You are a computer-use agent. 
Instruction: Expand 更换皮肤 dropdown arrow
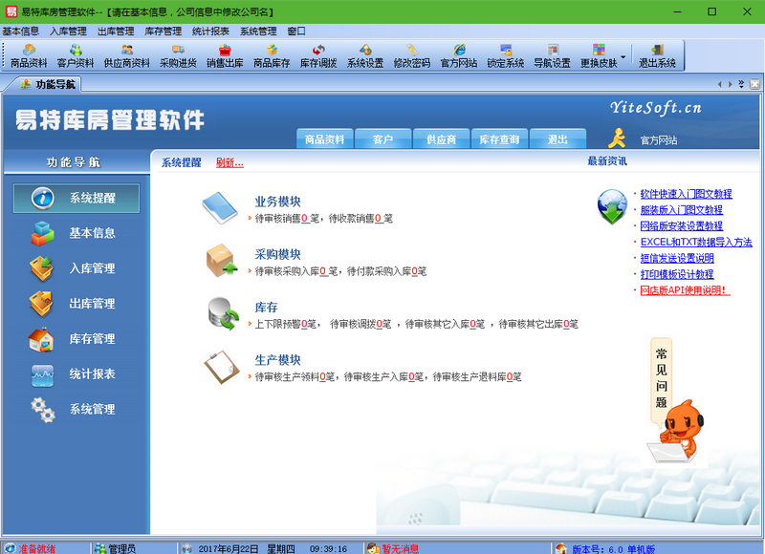pyautogui.click(x=623, y=56)
